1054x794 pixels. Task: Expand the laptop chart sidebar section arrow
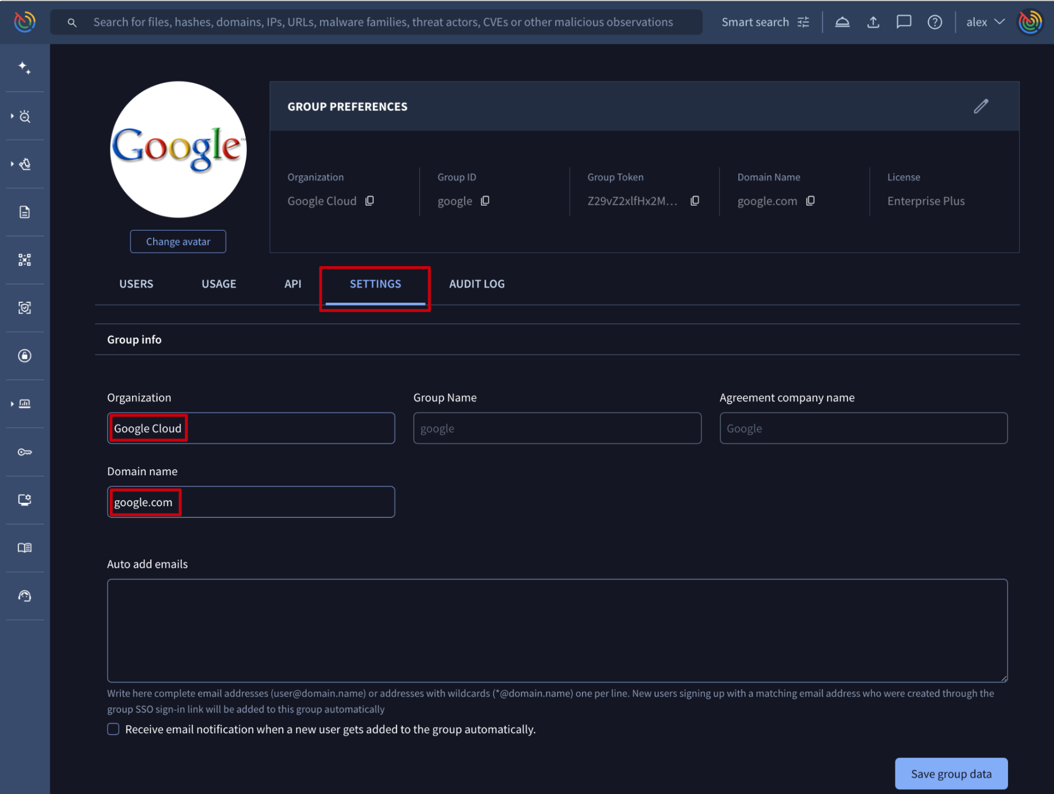12,404
